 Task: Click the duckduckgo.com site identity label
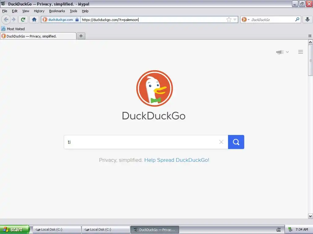pyautogui.click(x=61, y=19)
